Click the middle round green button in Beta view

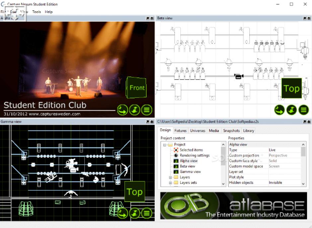point(292,110)
